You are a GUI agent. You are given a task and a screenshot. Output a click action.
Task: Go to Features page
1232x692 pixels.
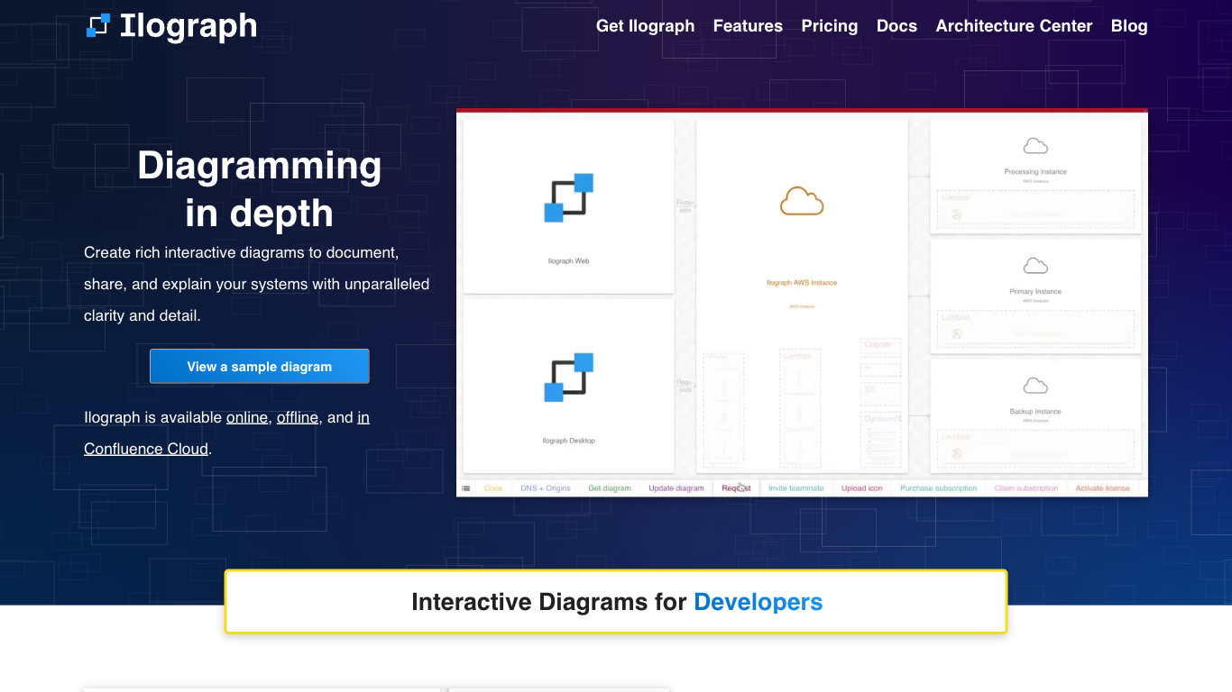[x=748, y=26]
